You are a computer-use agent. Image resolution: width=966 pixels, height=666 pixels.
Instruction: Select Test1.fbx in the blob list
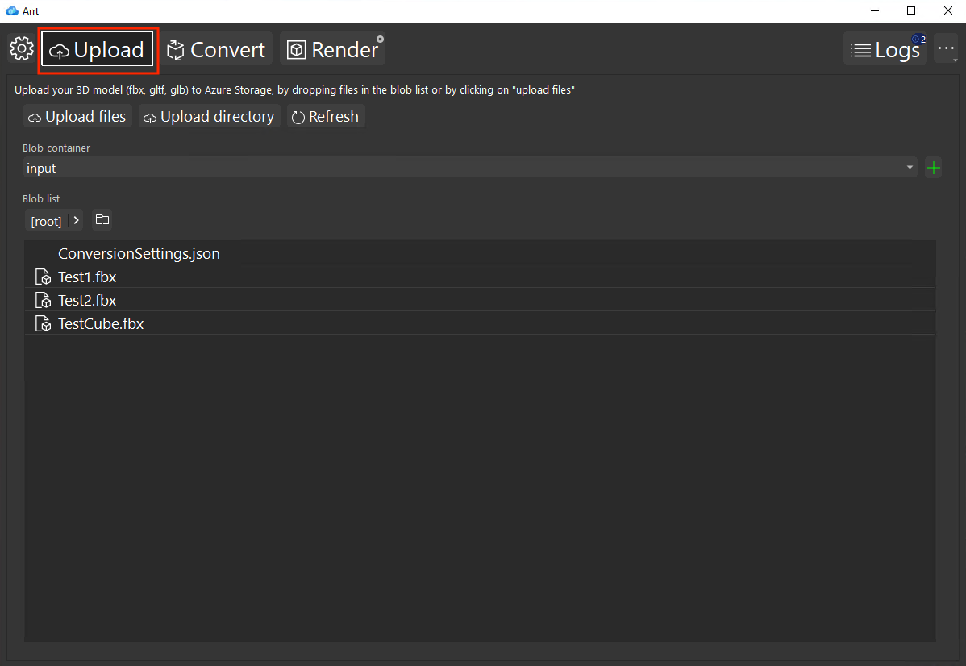pos(480,277)
